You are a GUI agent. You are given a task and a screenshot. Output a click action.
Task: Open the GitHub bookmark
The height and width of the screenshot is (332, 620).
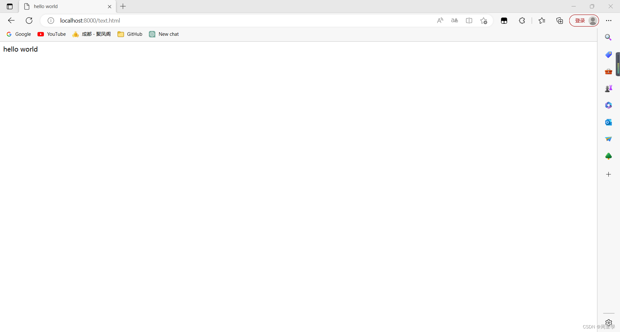click(130, 34)
